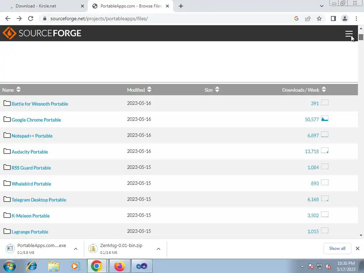Click Show all downloads button
The width and height of the screenshot is (364, 273).
coord(337,248)
